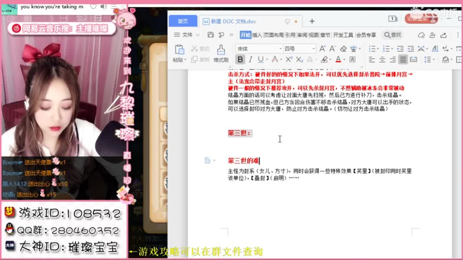The image size is (463, 260).
Task: Click the heart icon in the music player
Action: click(x=93, y=6)
